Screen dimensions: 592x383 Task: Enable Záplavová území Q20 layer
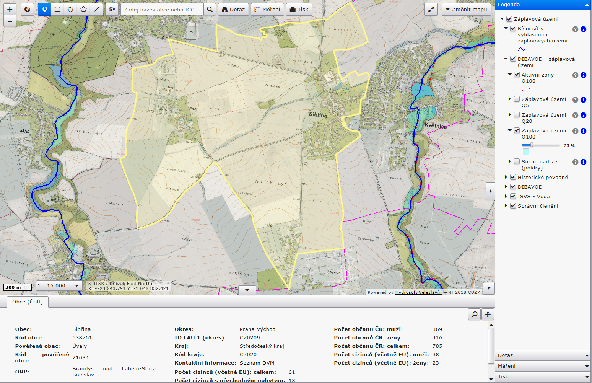[x=517, y=115]
